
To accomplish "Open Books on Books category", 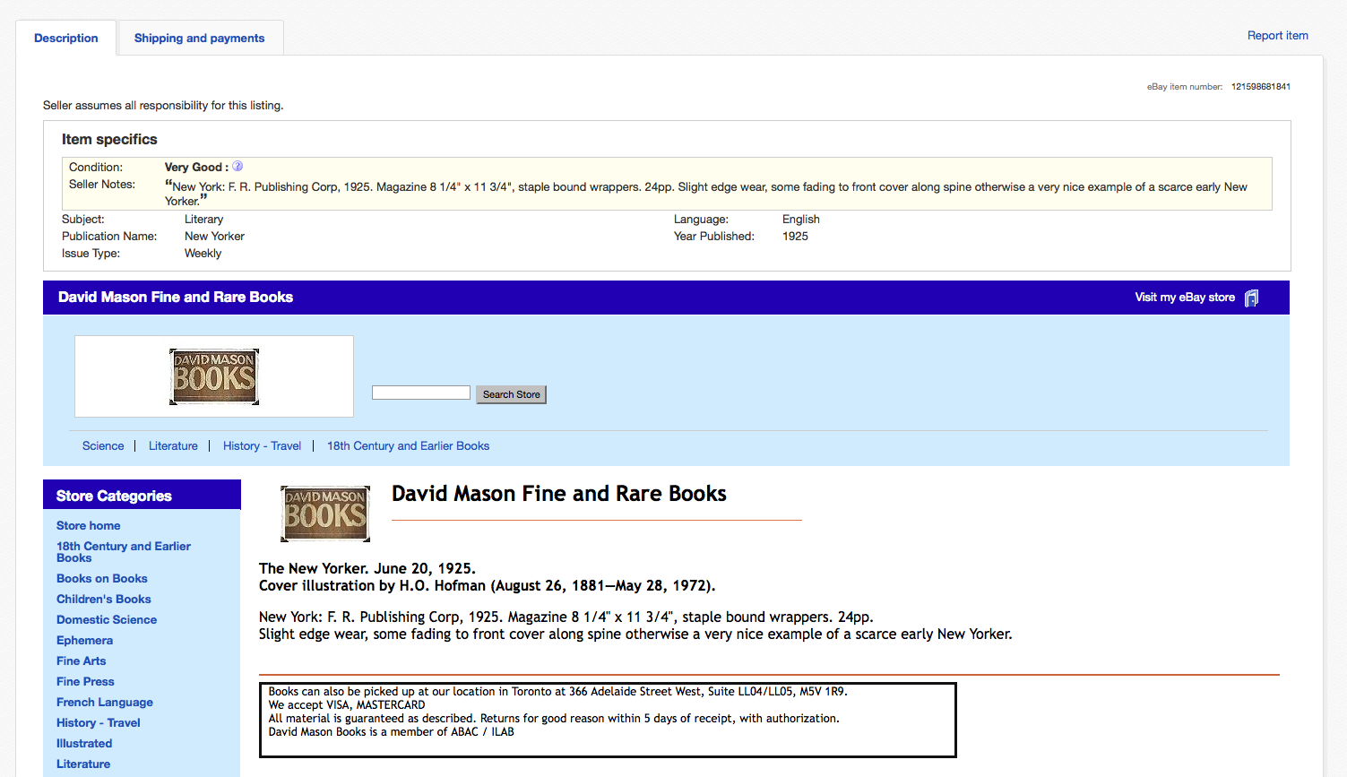I will tap(102, 578).
